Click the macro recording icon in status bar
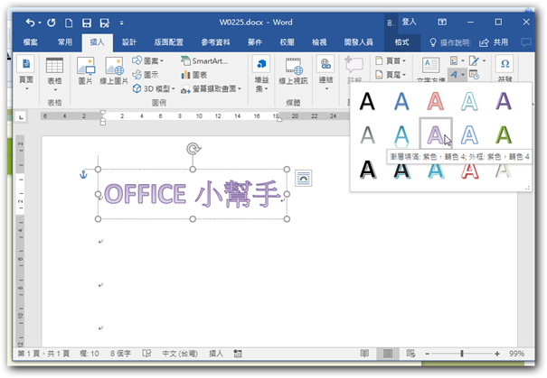The width and height of the screenshot is (547, 378). point(238,354)
